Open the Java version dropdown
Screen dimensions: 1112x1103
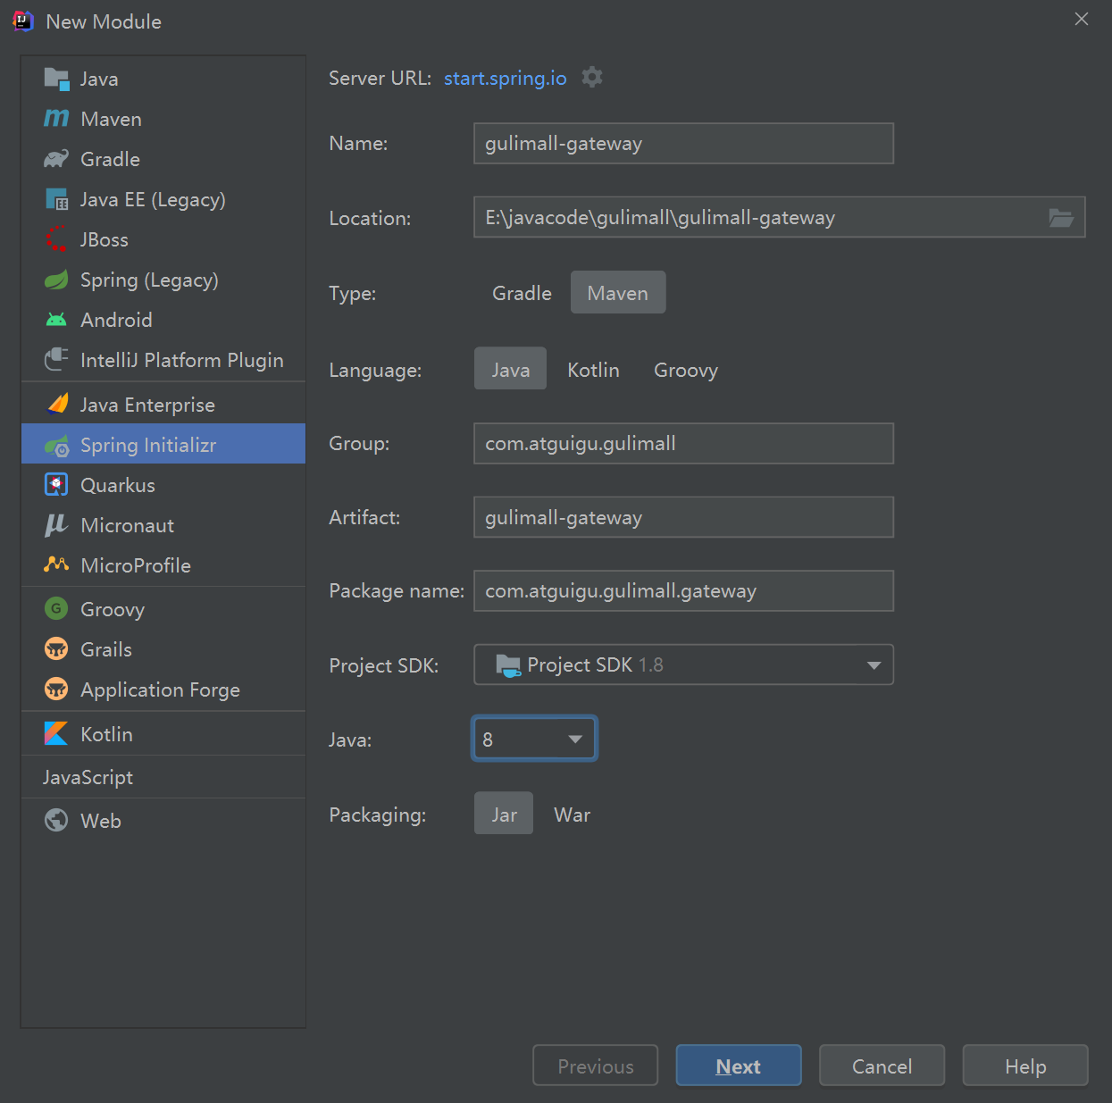point(534,739)
